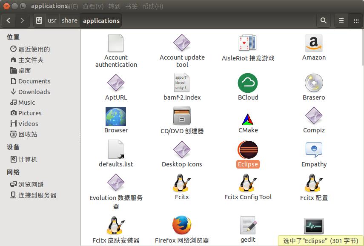
Task: Open the search tool
Action: point(324,20)
